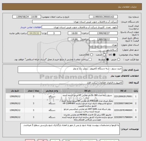
Task: Click the response deadline date 1399/08/27
Action: 103,33
